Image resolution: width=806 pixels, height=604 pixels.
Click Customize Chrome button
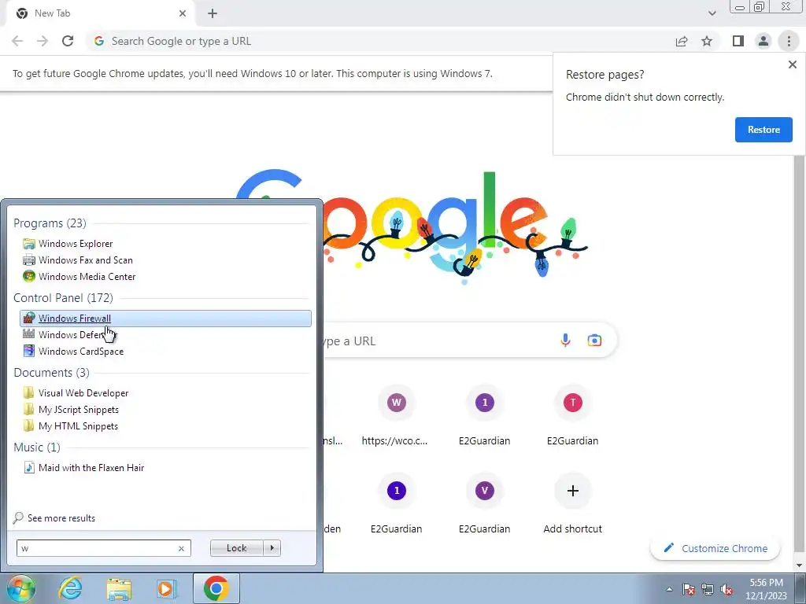(715, 548)
